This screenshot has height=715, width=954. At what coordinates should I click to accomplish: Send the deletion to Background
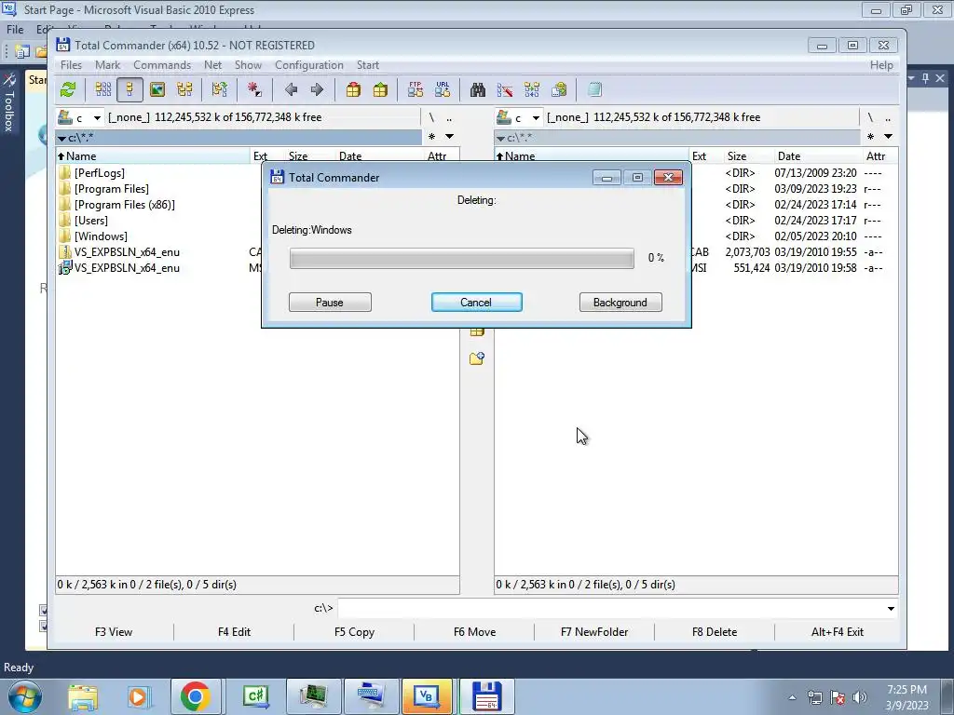point(620,303)
